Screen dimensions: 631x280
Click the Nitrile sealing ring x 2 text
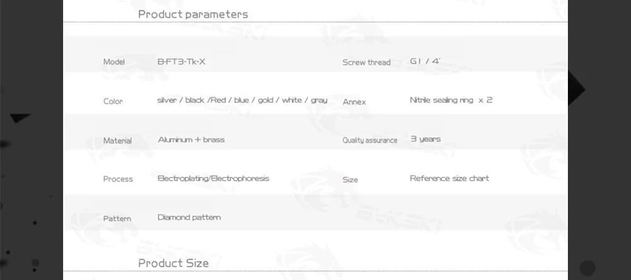(x=451, y=100)
